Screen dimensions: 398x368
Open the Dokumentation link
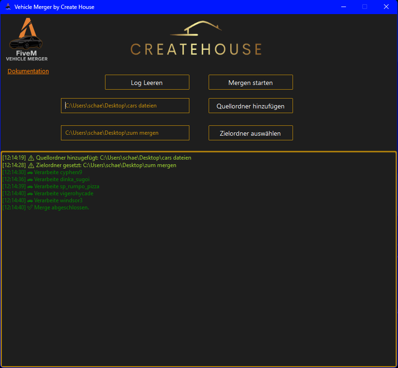click(28, 71)
